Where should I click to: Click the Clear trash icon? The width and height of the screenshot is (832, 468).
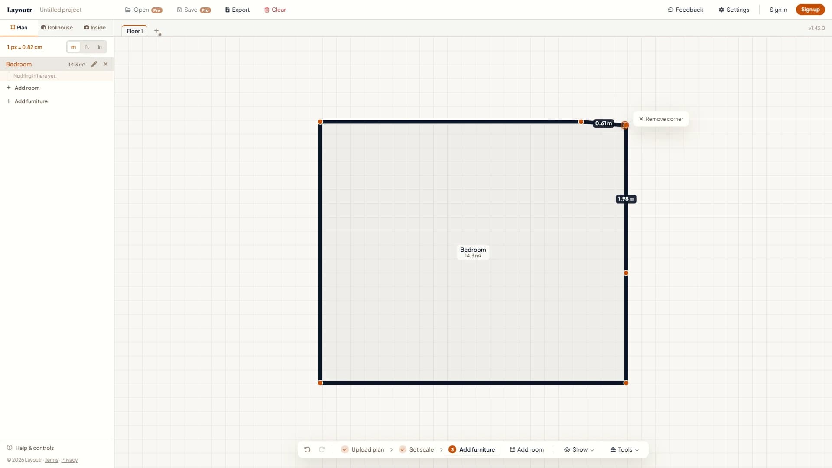(275, 10)
